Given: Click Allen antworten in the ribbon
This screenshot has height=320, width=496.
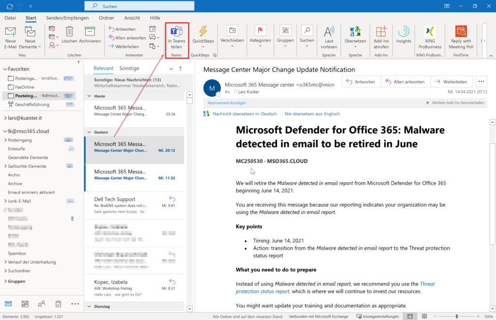Looking at the screenshot, I should coord(127,38).
